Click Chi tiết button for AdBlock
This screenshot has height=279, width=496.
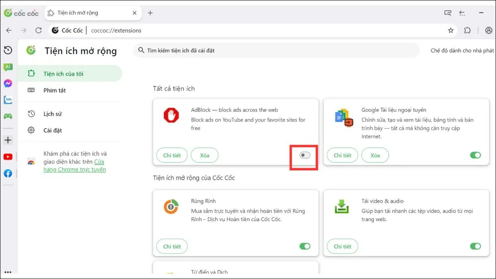[x=172, y=155]
